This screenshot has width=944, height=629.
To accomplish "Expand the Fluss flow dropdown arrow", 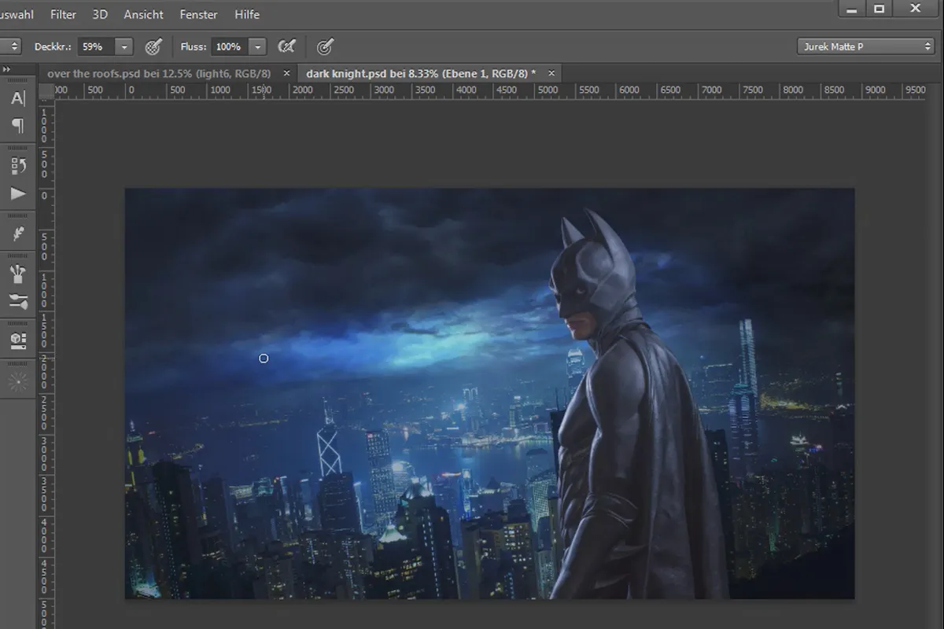I will pyautogui.click(x=258, y=47).
